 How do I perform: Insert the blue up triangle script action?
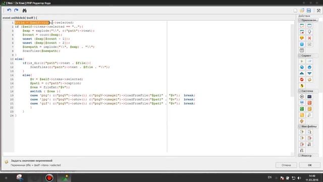pyautogui.click(x=302, y=73)
